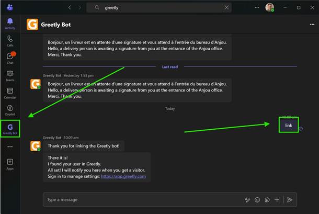The image size is (319, 214).
Task: Click the search box containing greetly
Action: click(159, 8)
